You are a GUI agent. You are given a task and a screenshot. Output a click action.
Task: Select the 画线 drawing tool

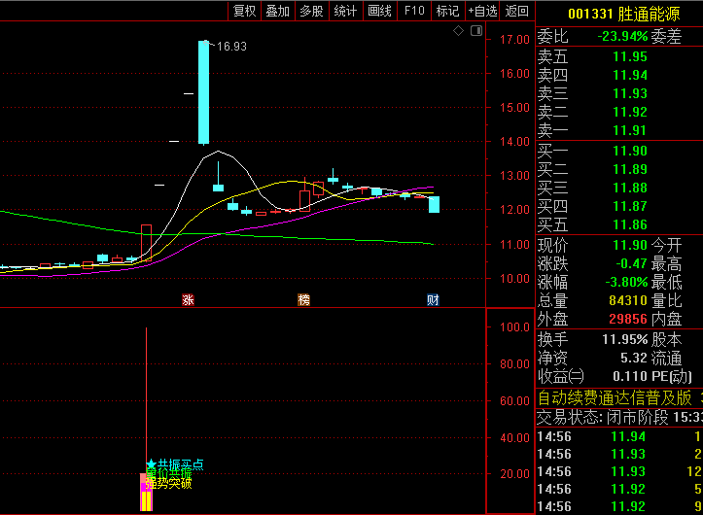[379, 11]
